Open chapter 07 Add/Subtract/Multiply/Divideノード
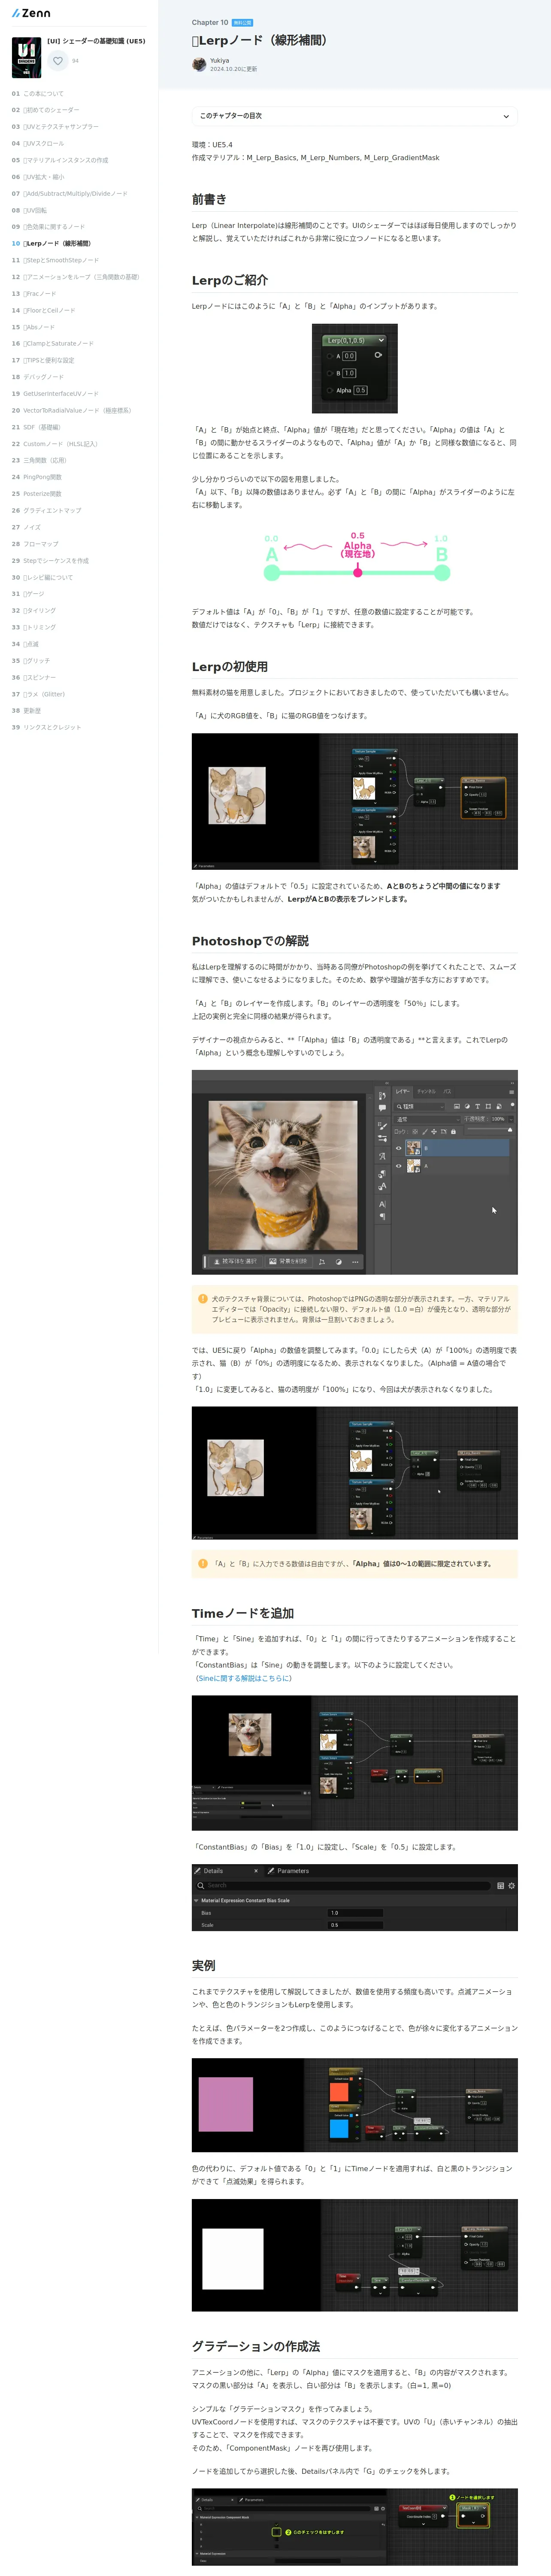The image size is (551, 2576). (x=69, y=193)
